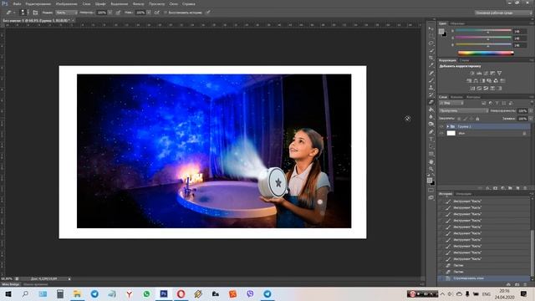Select the Zoom tool

click(431, 169)
